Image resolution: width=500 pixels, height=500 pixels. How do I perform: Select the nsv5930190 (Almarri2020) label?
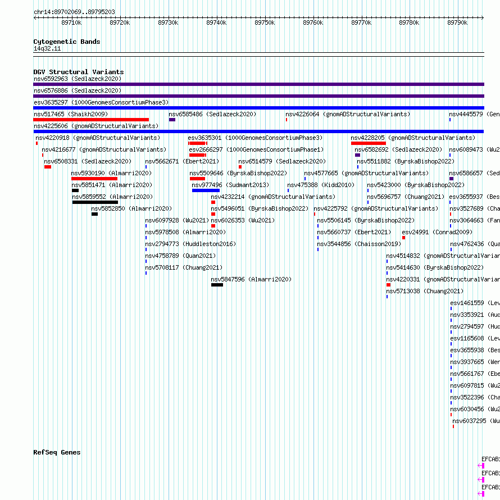(111, 173)
